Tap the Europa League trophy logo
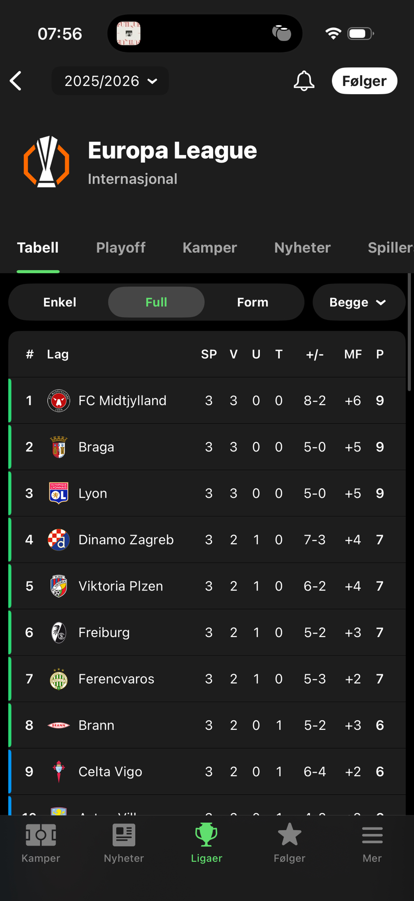 (46, 162)
